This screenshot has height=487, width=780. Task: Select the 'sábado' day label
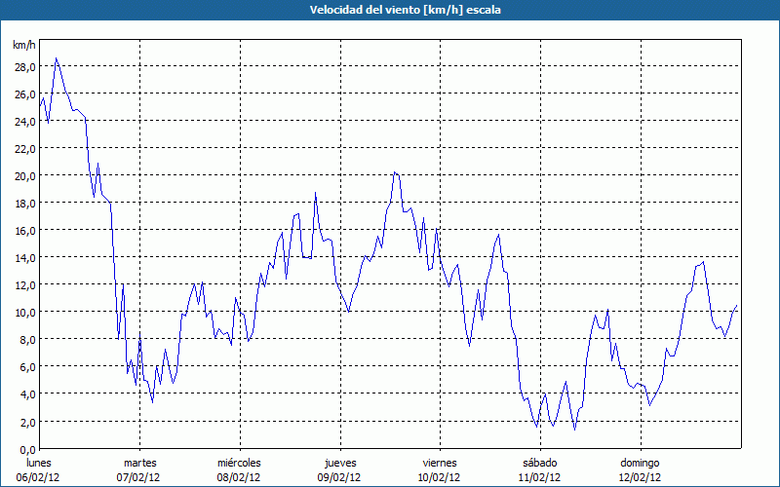[539, 463]
